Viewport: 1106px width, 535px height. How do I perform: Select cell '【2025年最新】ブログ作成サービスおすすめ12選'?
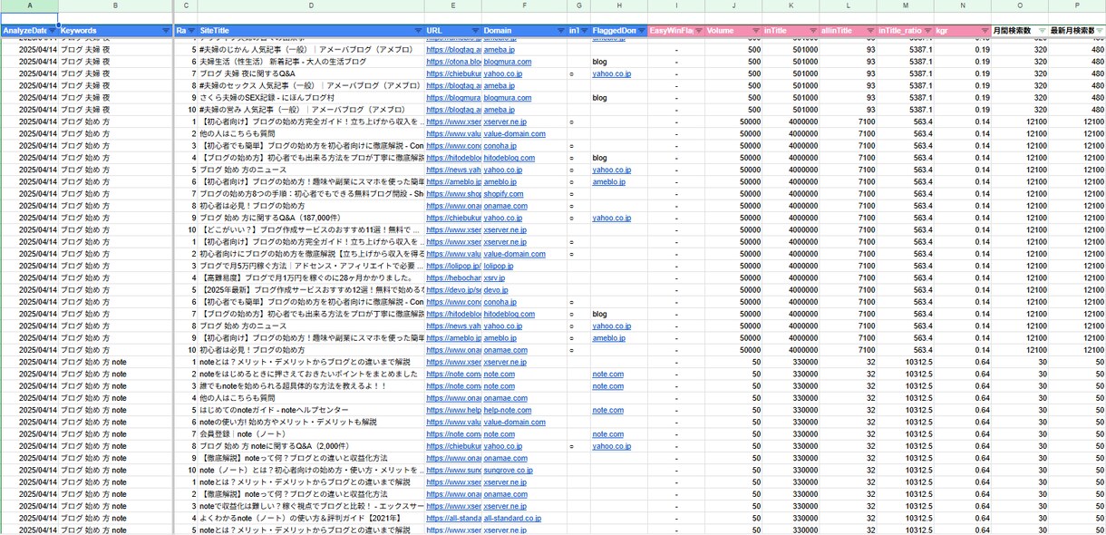tap(311, 290)
